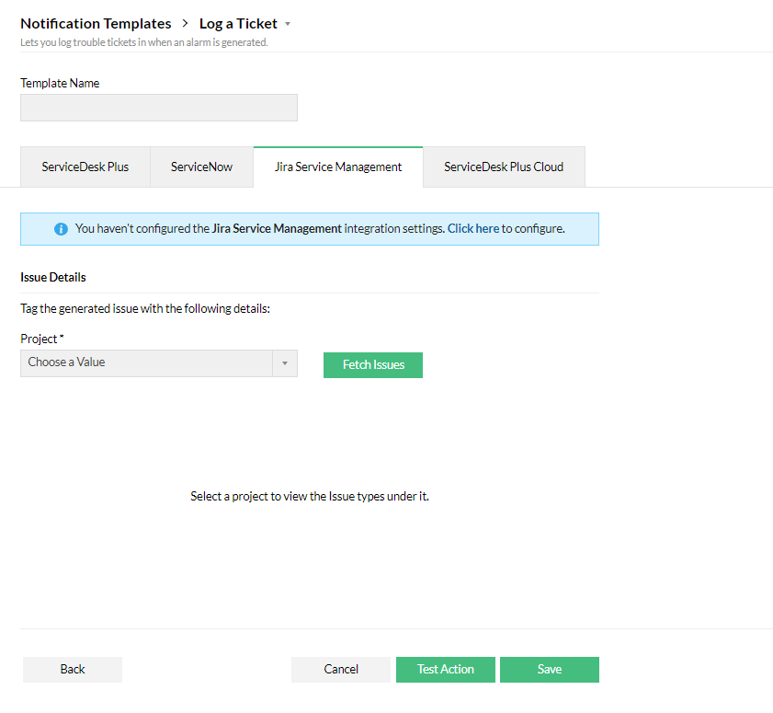773x713 pixels.
Task: Switch to the ServiceDesk Plus tab
Action: (85, 167)
